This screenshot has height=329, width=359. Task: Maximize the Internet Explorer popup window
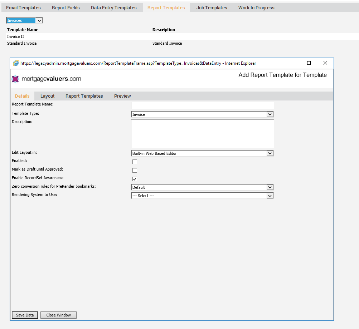pyautogui.click(x=309, y=63)
